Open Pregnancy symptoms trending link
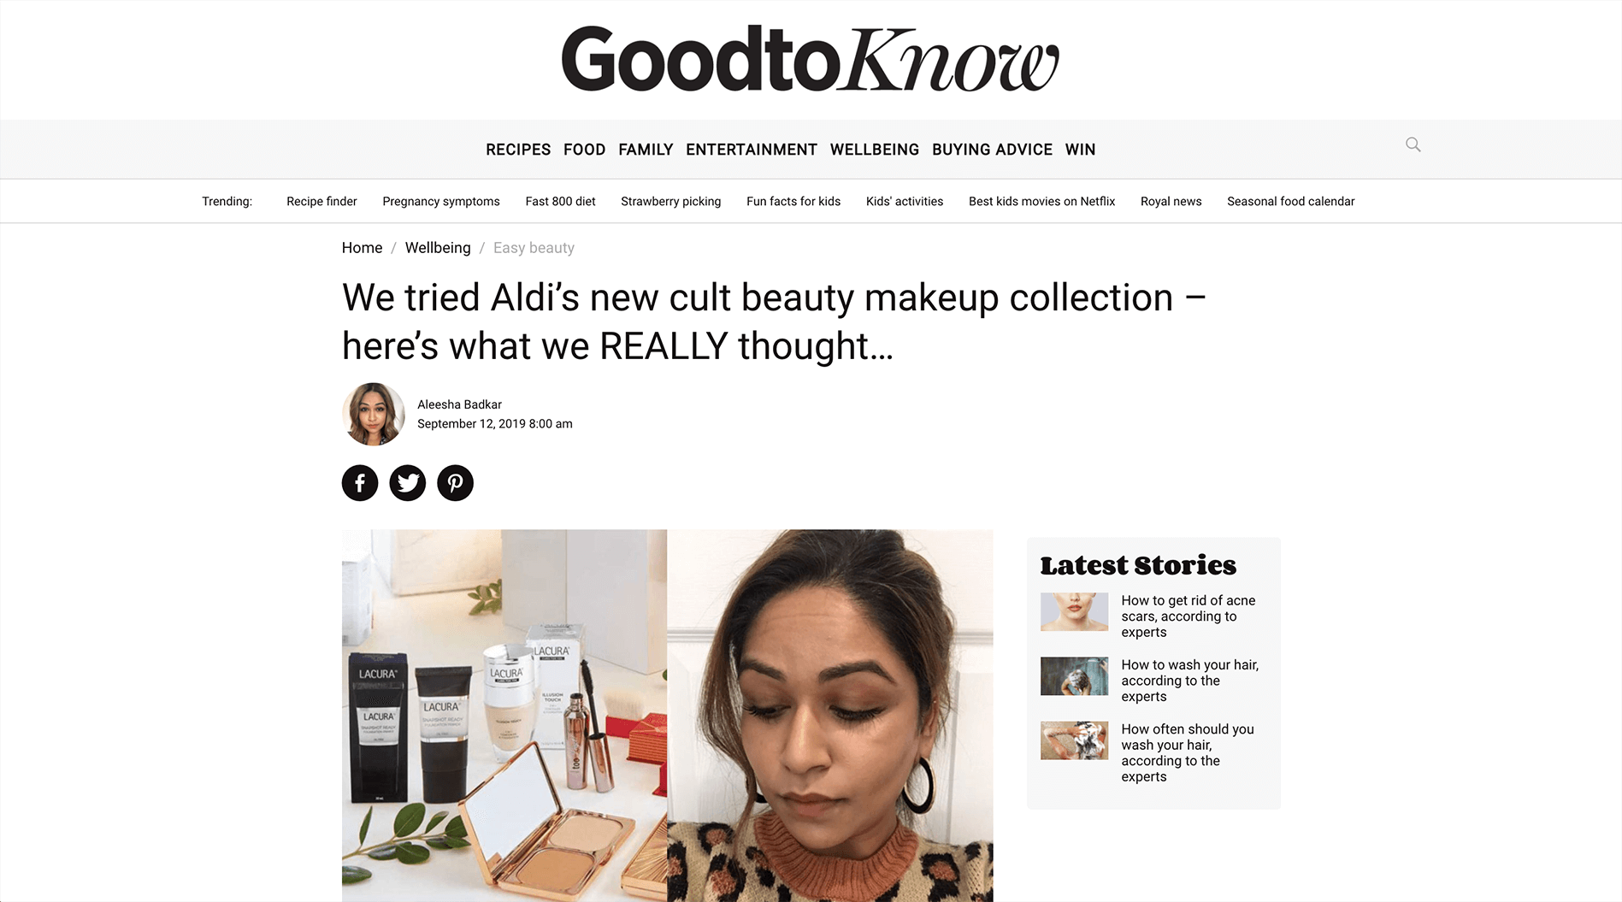1622x902 pixels. (441, 202)
